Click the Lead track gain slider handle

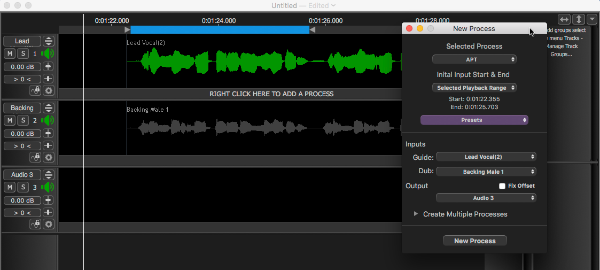tap(49, 66)
